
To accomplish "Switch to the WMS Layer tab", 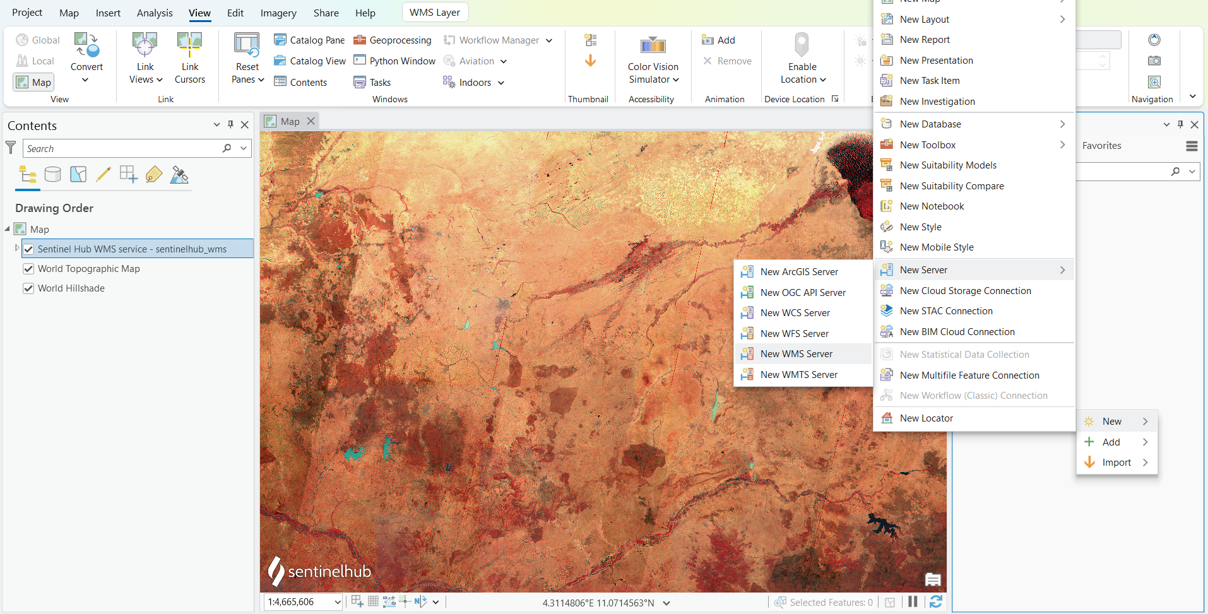I will coord(435,13).
